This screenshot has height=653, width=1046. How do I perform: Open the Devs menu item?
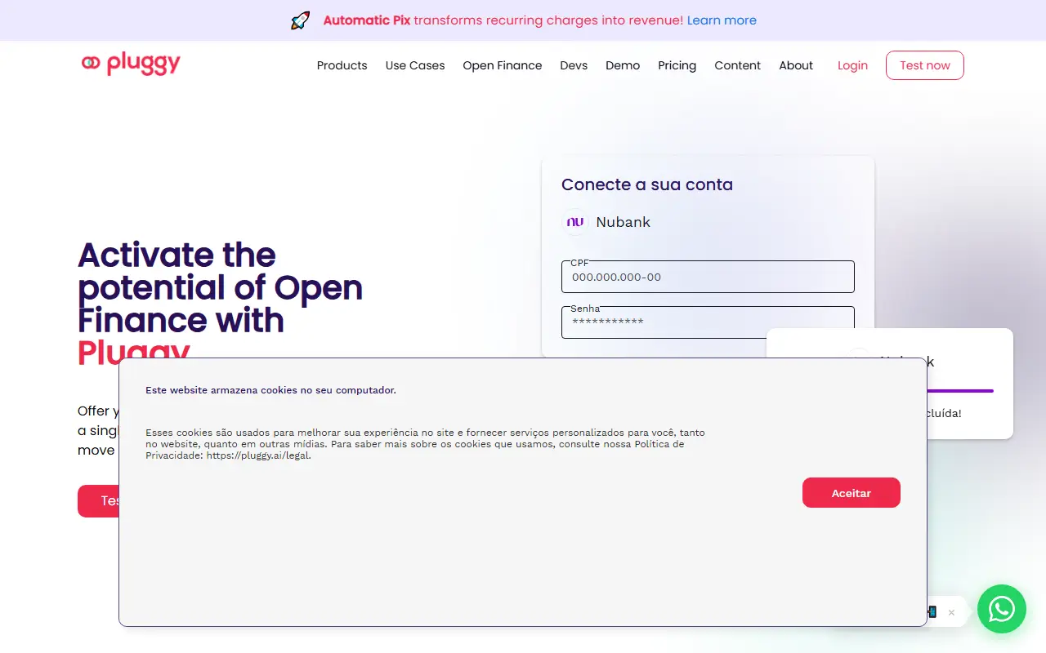pos(574,65)
